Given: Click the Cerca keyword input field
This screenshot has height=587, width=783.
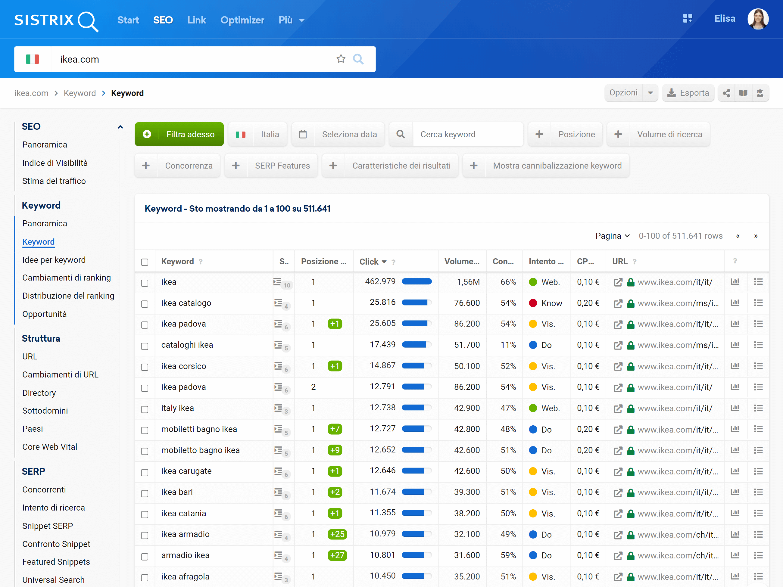Looking at the screenshot, I should pyautogui.click(x=468, y=135).
